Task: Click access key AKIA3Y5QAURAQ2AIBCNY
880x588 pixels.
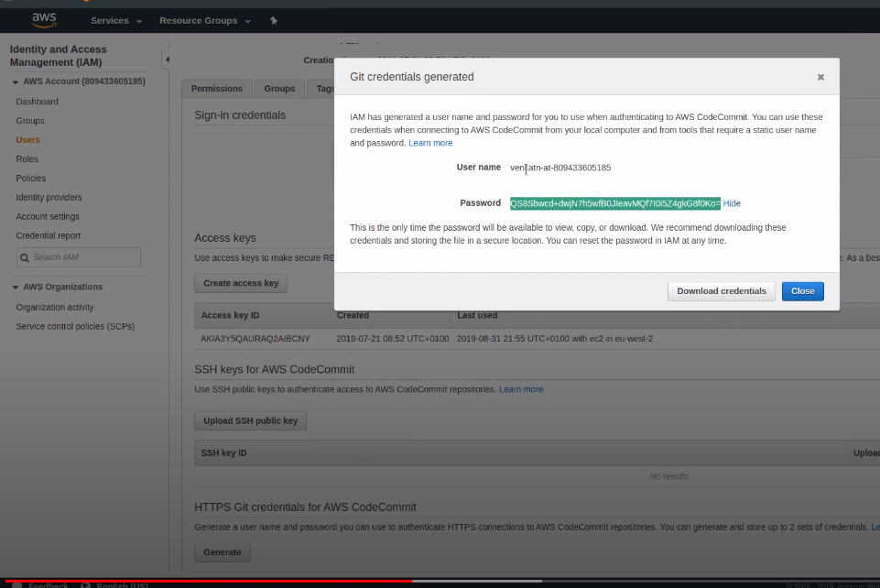Action: coord(255,339)
